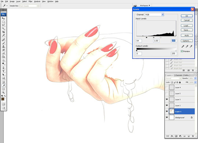198x143 pixels.
Task: Click the delete layer trash icon
Action: [x=193, y=136]
